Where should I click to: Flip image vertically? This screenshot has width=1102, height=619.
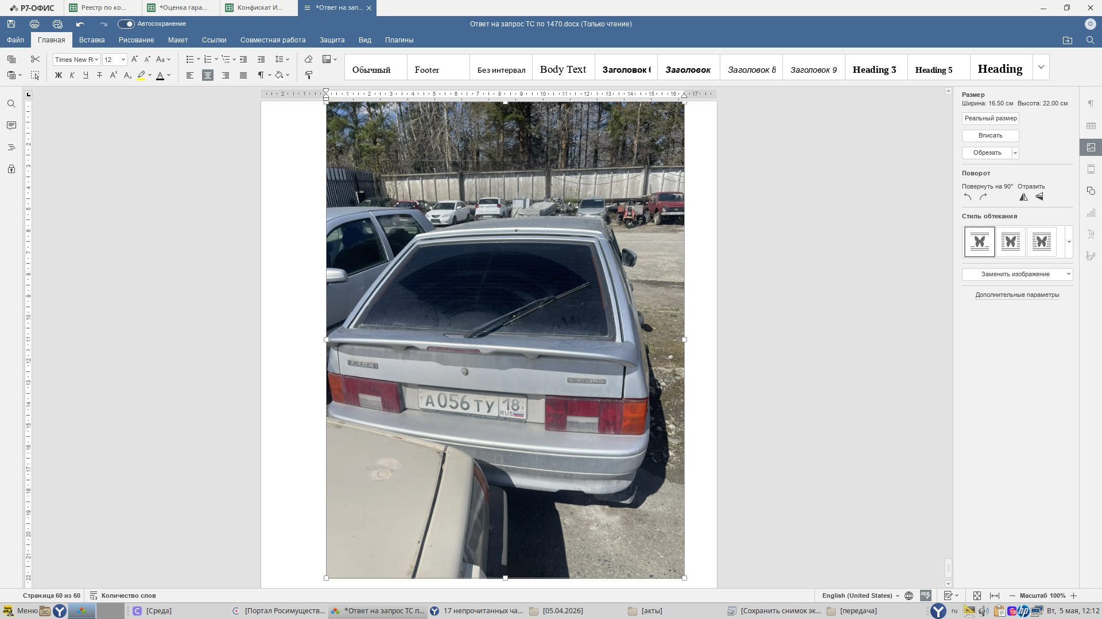pyautogui.click(x=1039, y=197)
